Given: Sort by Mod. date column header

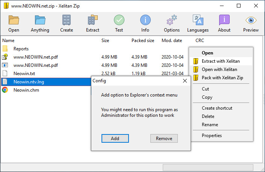Looking at the screenshot, I should click(x=172, y=41).
